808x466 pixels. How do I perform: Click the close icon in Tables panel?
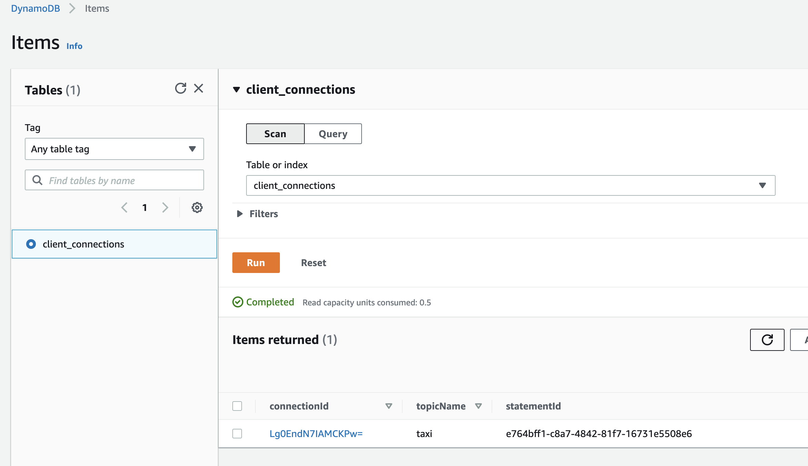click(198, 88)
